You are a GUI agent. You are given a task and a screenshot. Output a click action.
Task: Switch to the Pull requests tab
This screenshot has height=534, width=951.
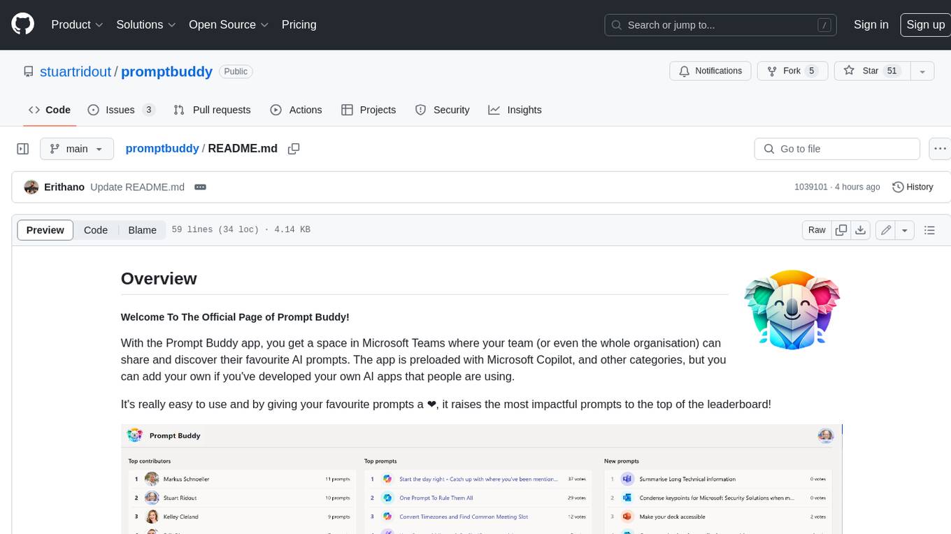212,110
